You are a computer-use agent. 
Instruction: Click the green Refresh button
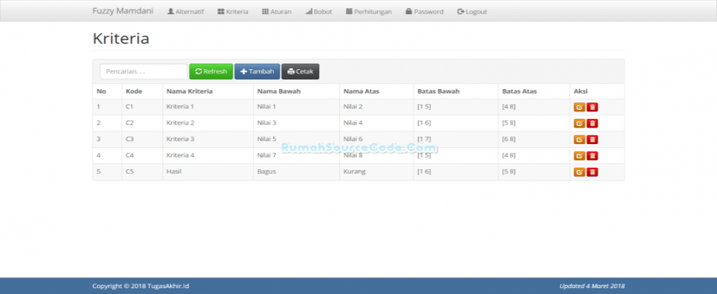[211, 71]
